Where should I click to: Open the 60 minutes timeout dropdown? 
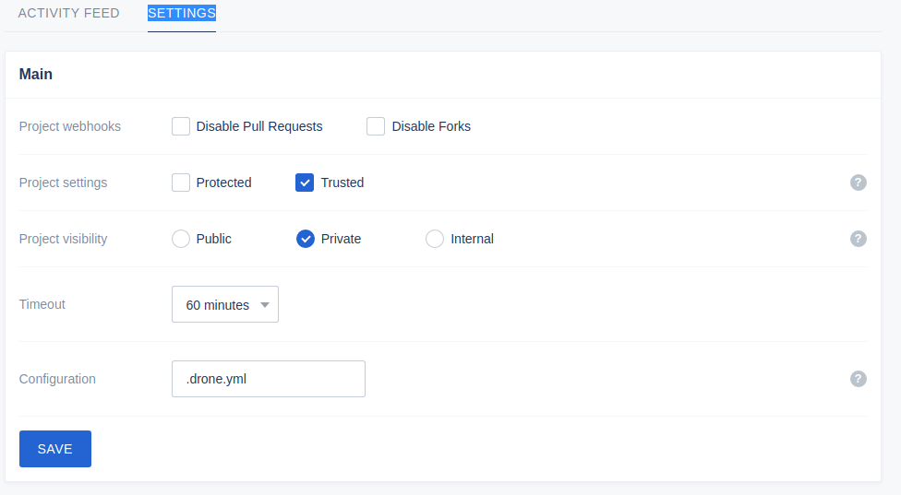coord(224,304)
